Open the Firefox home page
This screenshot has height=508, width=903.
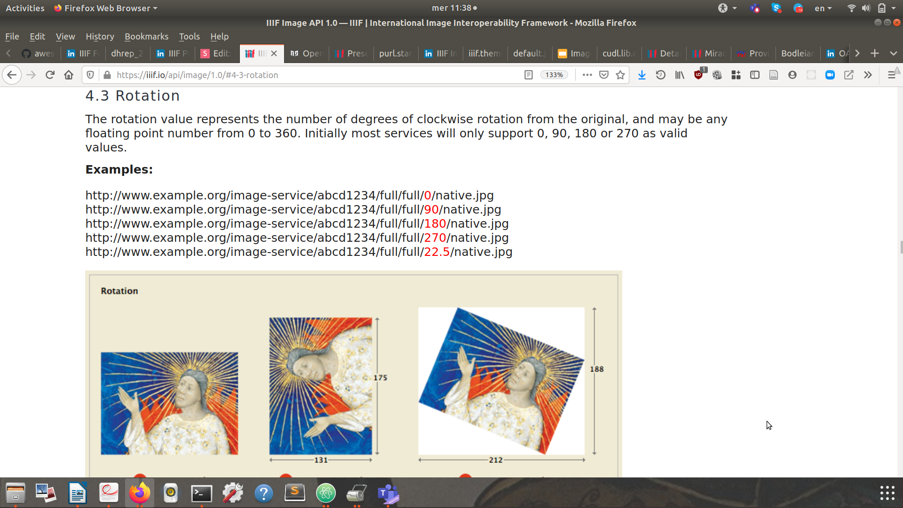pos(69,75)
